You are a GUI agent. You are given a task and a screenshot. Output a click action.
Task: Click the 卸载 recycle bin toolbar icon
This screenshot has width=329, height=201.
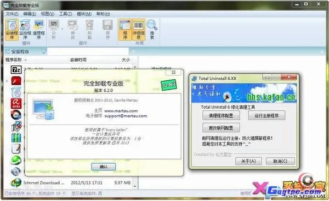(x=89, y=29)
